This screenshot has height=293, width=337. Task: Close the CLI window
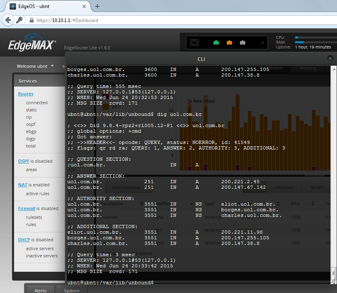click(x=330, y=59)
